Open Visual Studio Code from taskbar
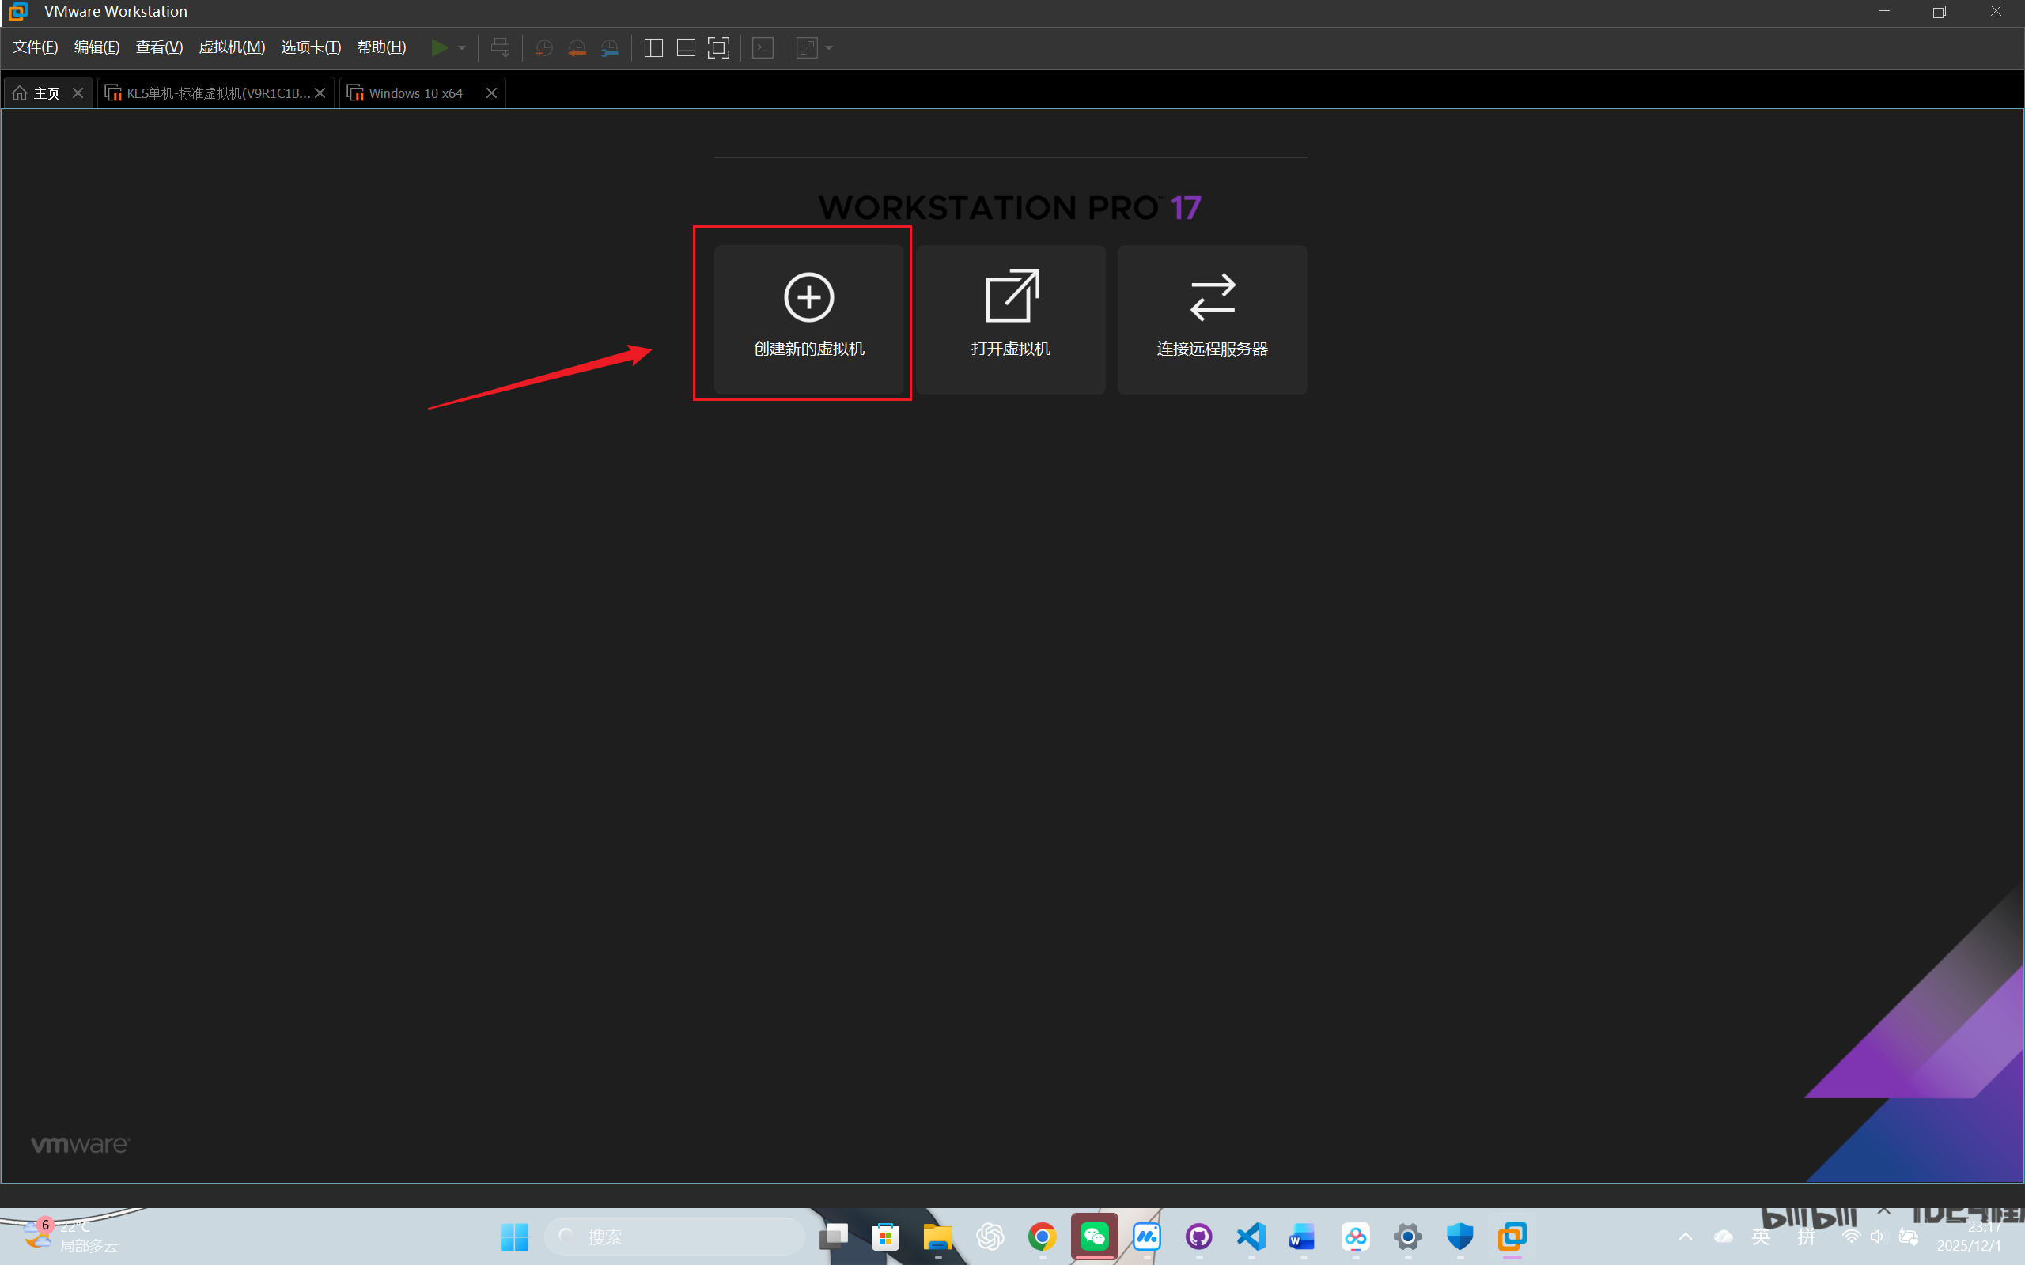The height and width of the screenshot is (1265, 2025). point(1251,1236)
